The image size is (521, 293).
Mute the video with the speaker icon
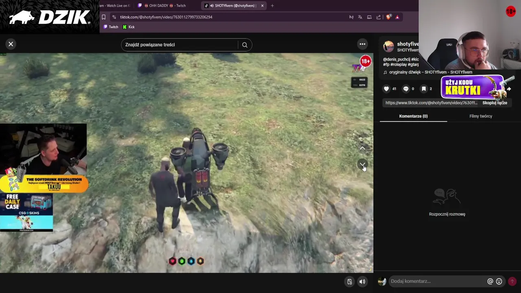tap(362, 282)
